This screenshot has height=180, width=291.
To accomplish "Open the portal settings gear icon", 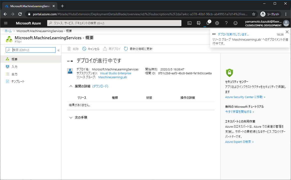I will (x=217, y=23).
